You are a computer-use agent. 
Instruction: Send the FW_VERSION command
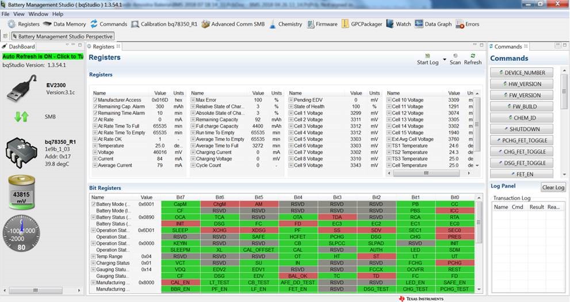click(x=522, y=95)
